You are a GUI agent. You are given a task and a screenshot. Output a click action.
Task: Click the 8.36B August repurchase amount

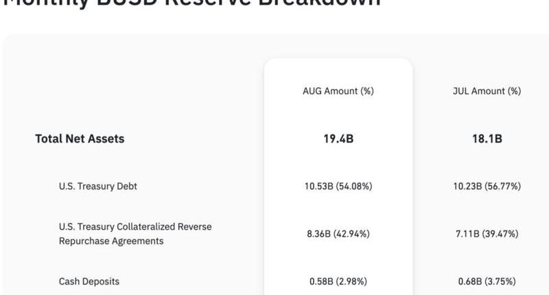pyautogui.click(x=320, y=234)
